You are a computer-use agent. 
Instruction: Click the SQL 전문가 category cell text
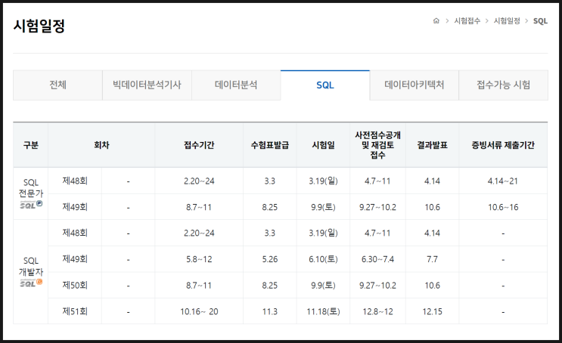point(31,188)
